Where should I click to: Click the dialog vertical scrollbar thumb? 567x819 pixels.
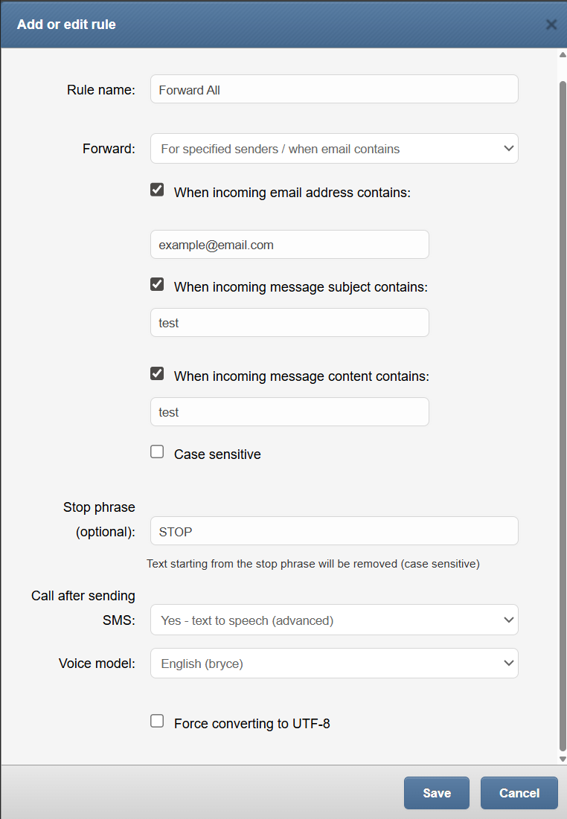[563, 416]
